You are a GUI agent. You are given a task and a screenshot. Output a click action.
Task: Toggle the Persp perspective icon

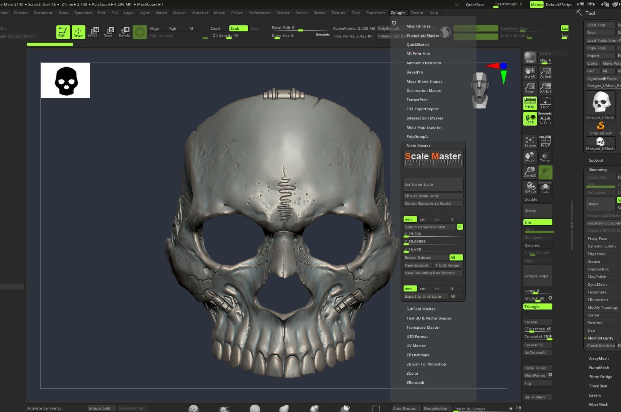(x=530, y=103)
